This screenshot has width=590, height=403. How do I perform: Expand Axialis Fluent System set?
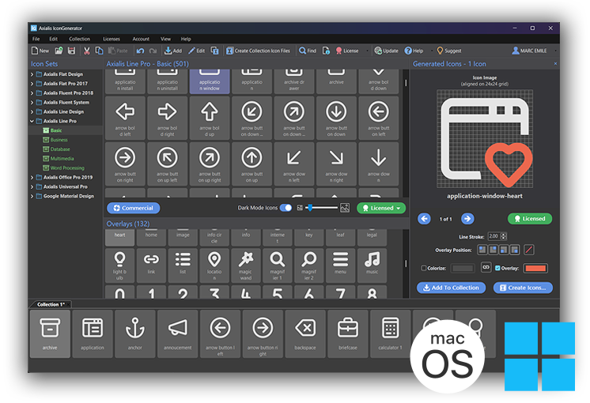click(32, 102)
